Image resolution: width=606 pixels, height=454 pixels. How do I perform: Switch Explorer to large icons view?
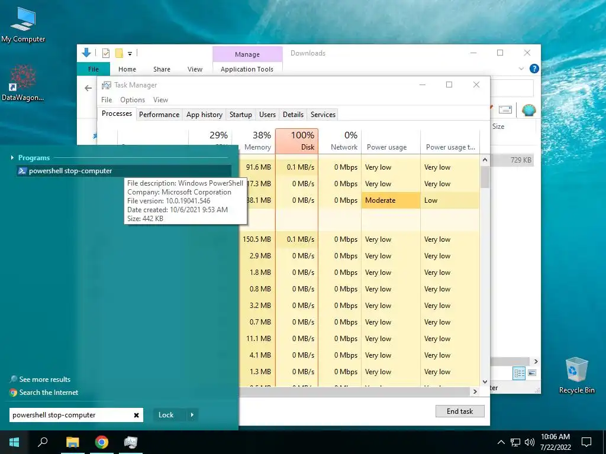click(x=532, y=373)
